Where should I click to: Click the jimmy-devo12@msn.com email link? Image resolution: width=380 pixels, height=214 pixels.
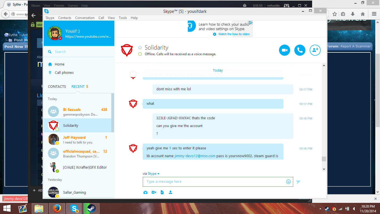click(x=195, y=156)
